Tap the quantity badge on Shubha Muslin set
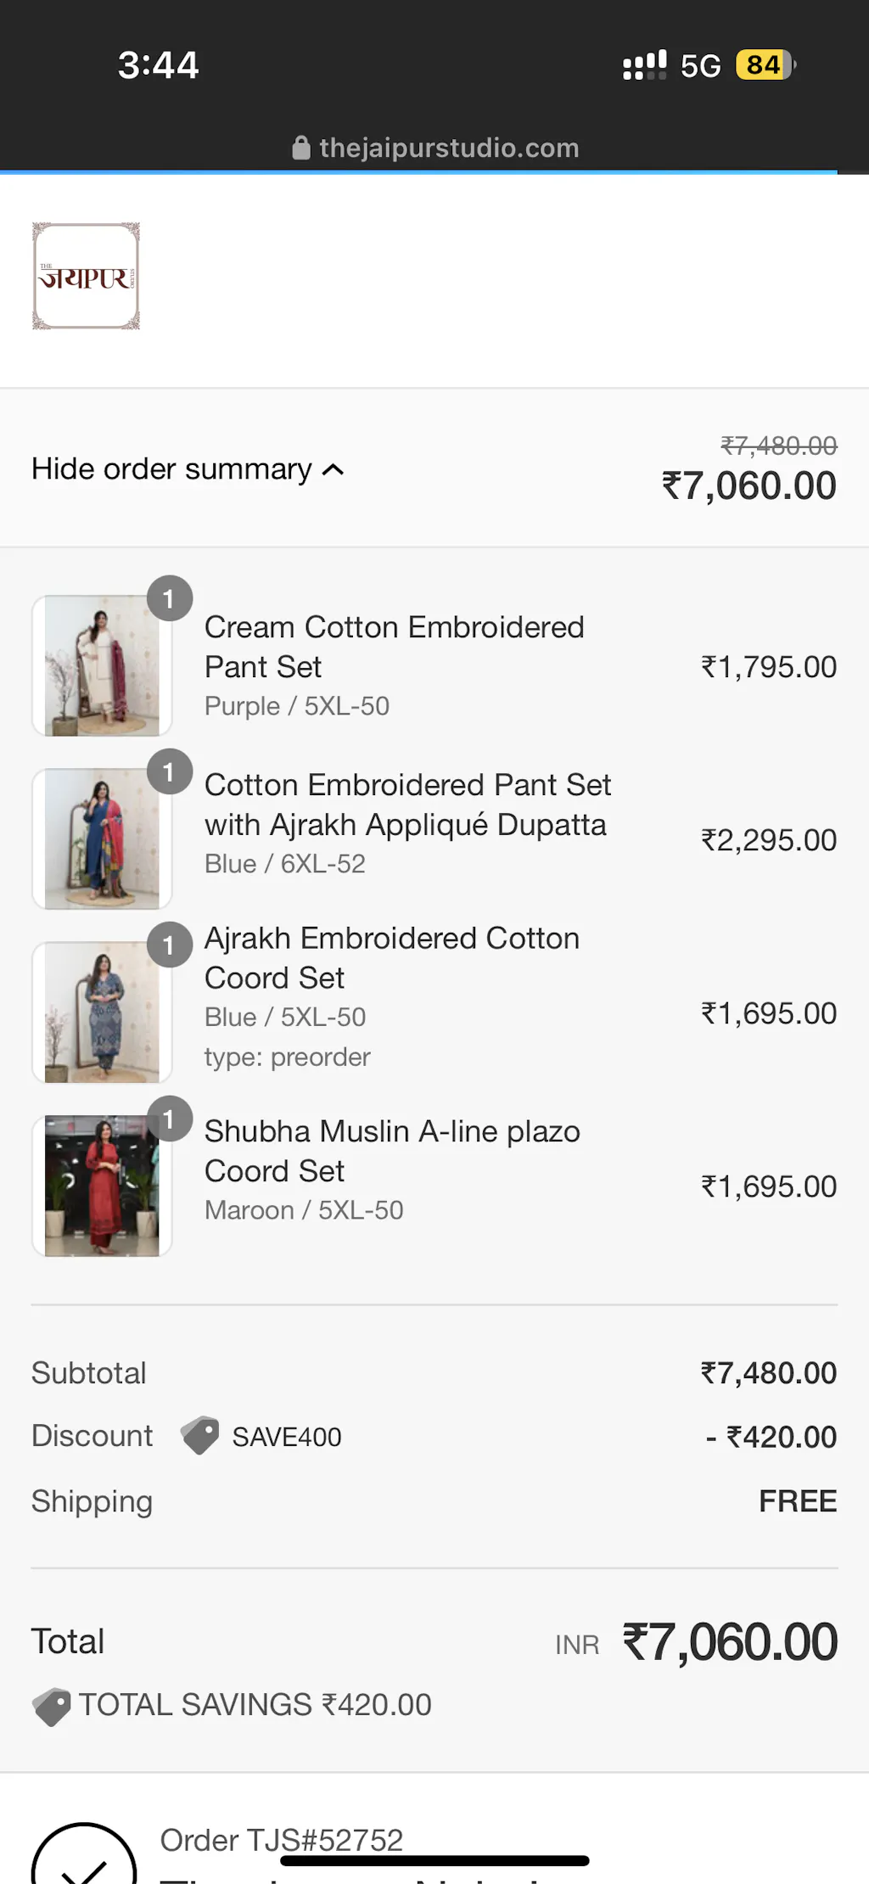The height and width of the screenshot is (1884, 869). coord(170,1119)
